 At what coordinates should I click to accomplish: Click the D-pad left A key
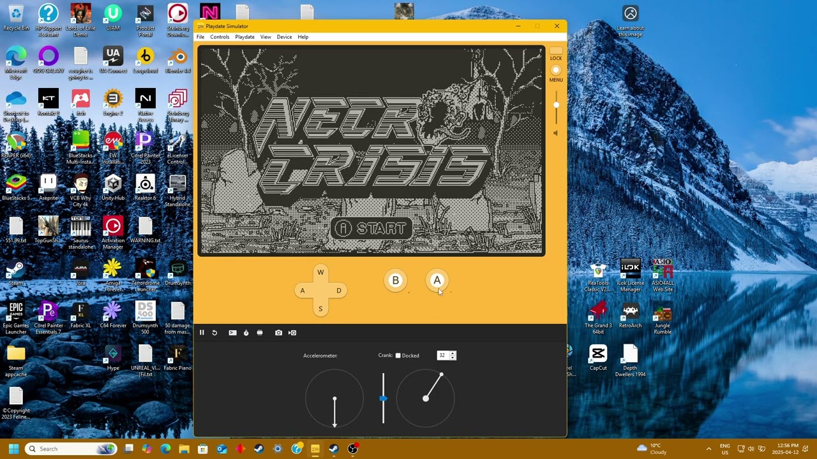click(303, 291)
